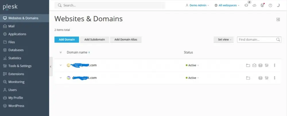Open Databases in the sidebar
Image resolution: width=287 pixels, height=116 pixels.
coord(24,50)
